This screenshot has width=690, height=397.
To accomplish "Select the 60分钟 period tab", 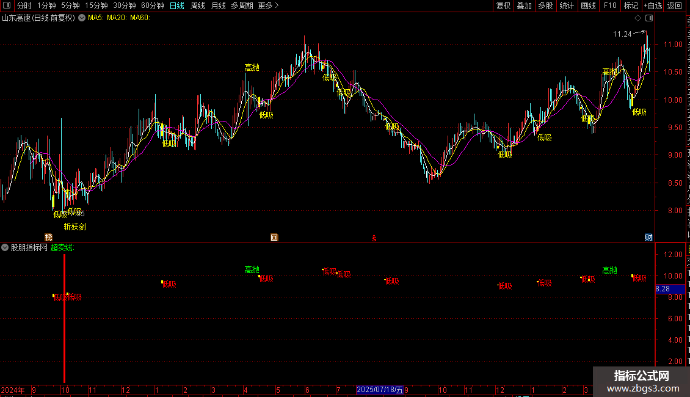I will point(152,5).
